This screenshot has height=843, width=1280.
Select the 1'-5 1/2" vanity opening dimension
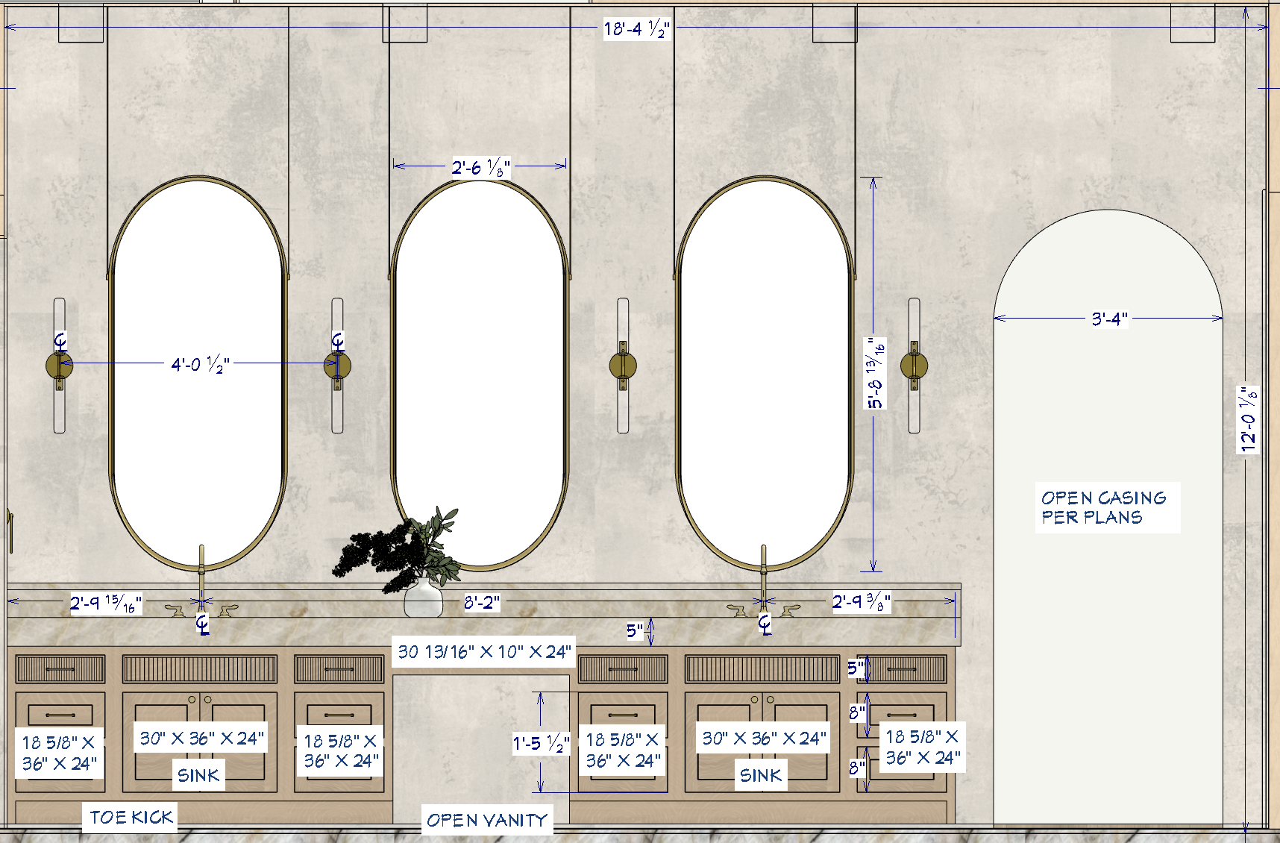point(542,743)
